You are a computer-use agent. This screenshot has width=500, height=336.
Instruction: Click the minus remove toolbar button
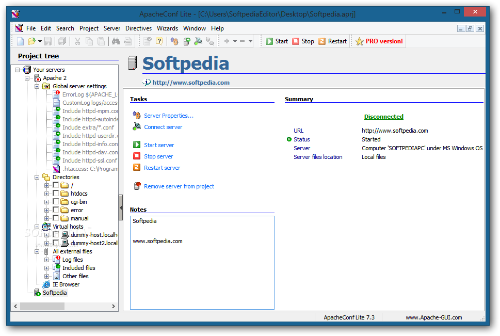(x=243, y=41)
